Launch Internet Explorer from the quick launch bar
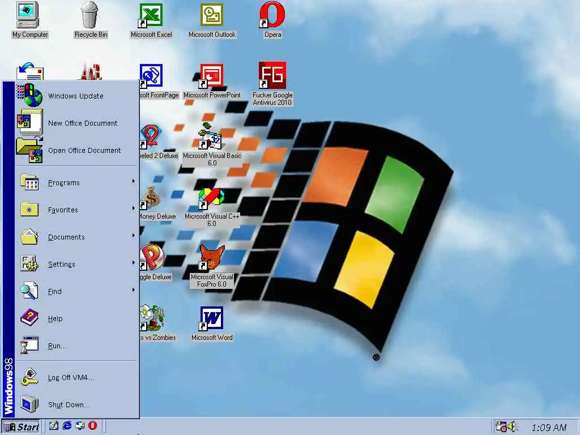This screenshot has width=580, height=435. [67, 426]
